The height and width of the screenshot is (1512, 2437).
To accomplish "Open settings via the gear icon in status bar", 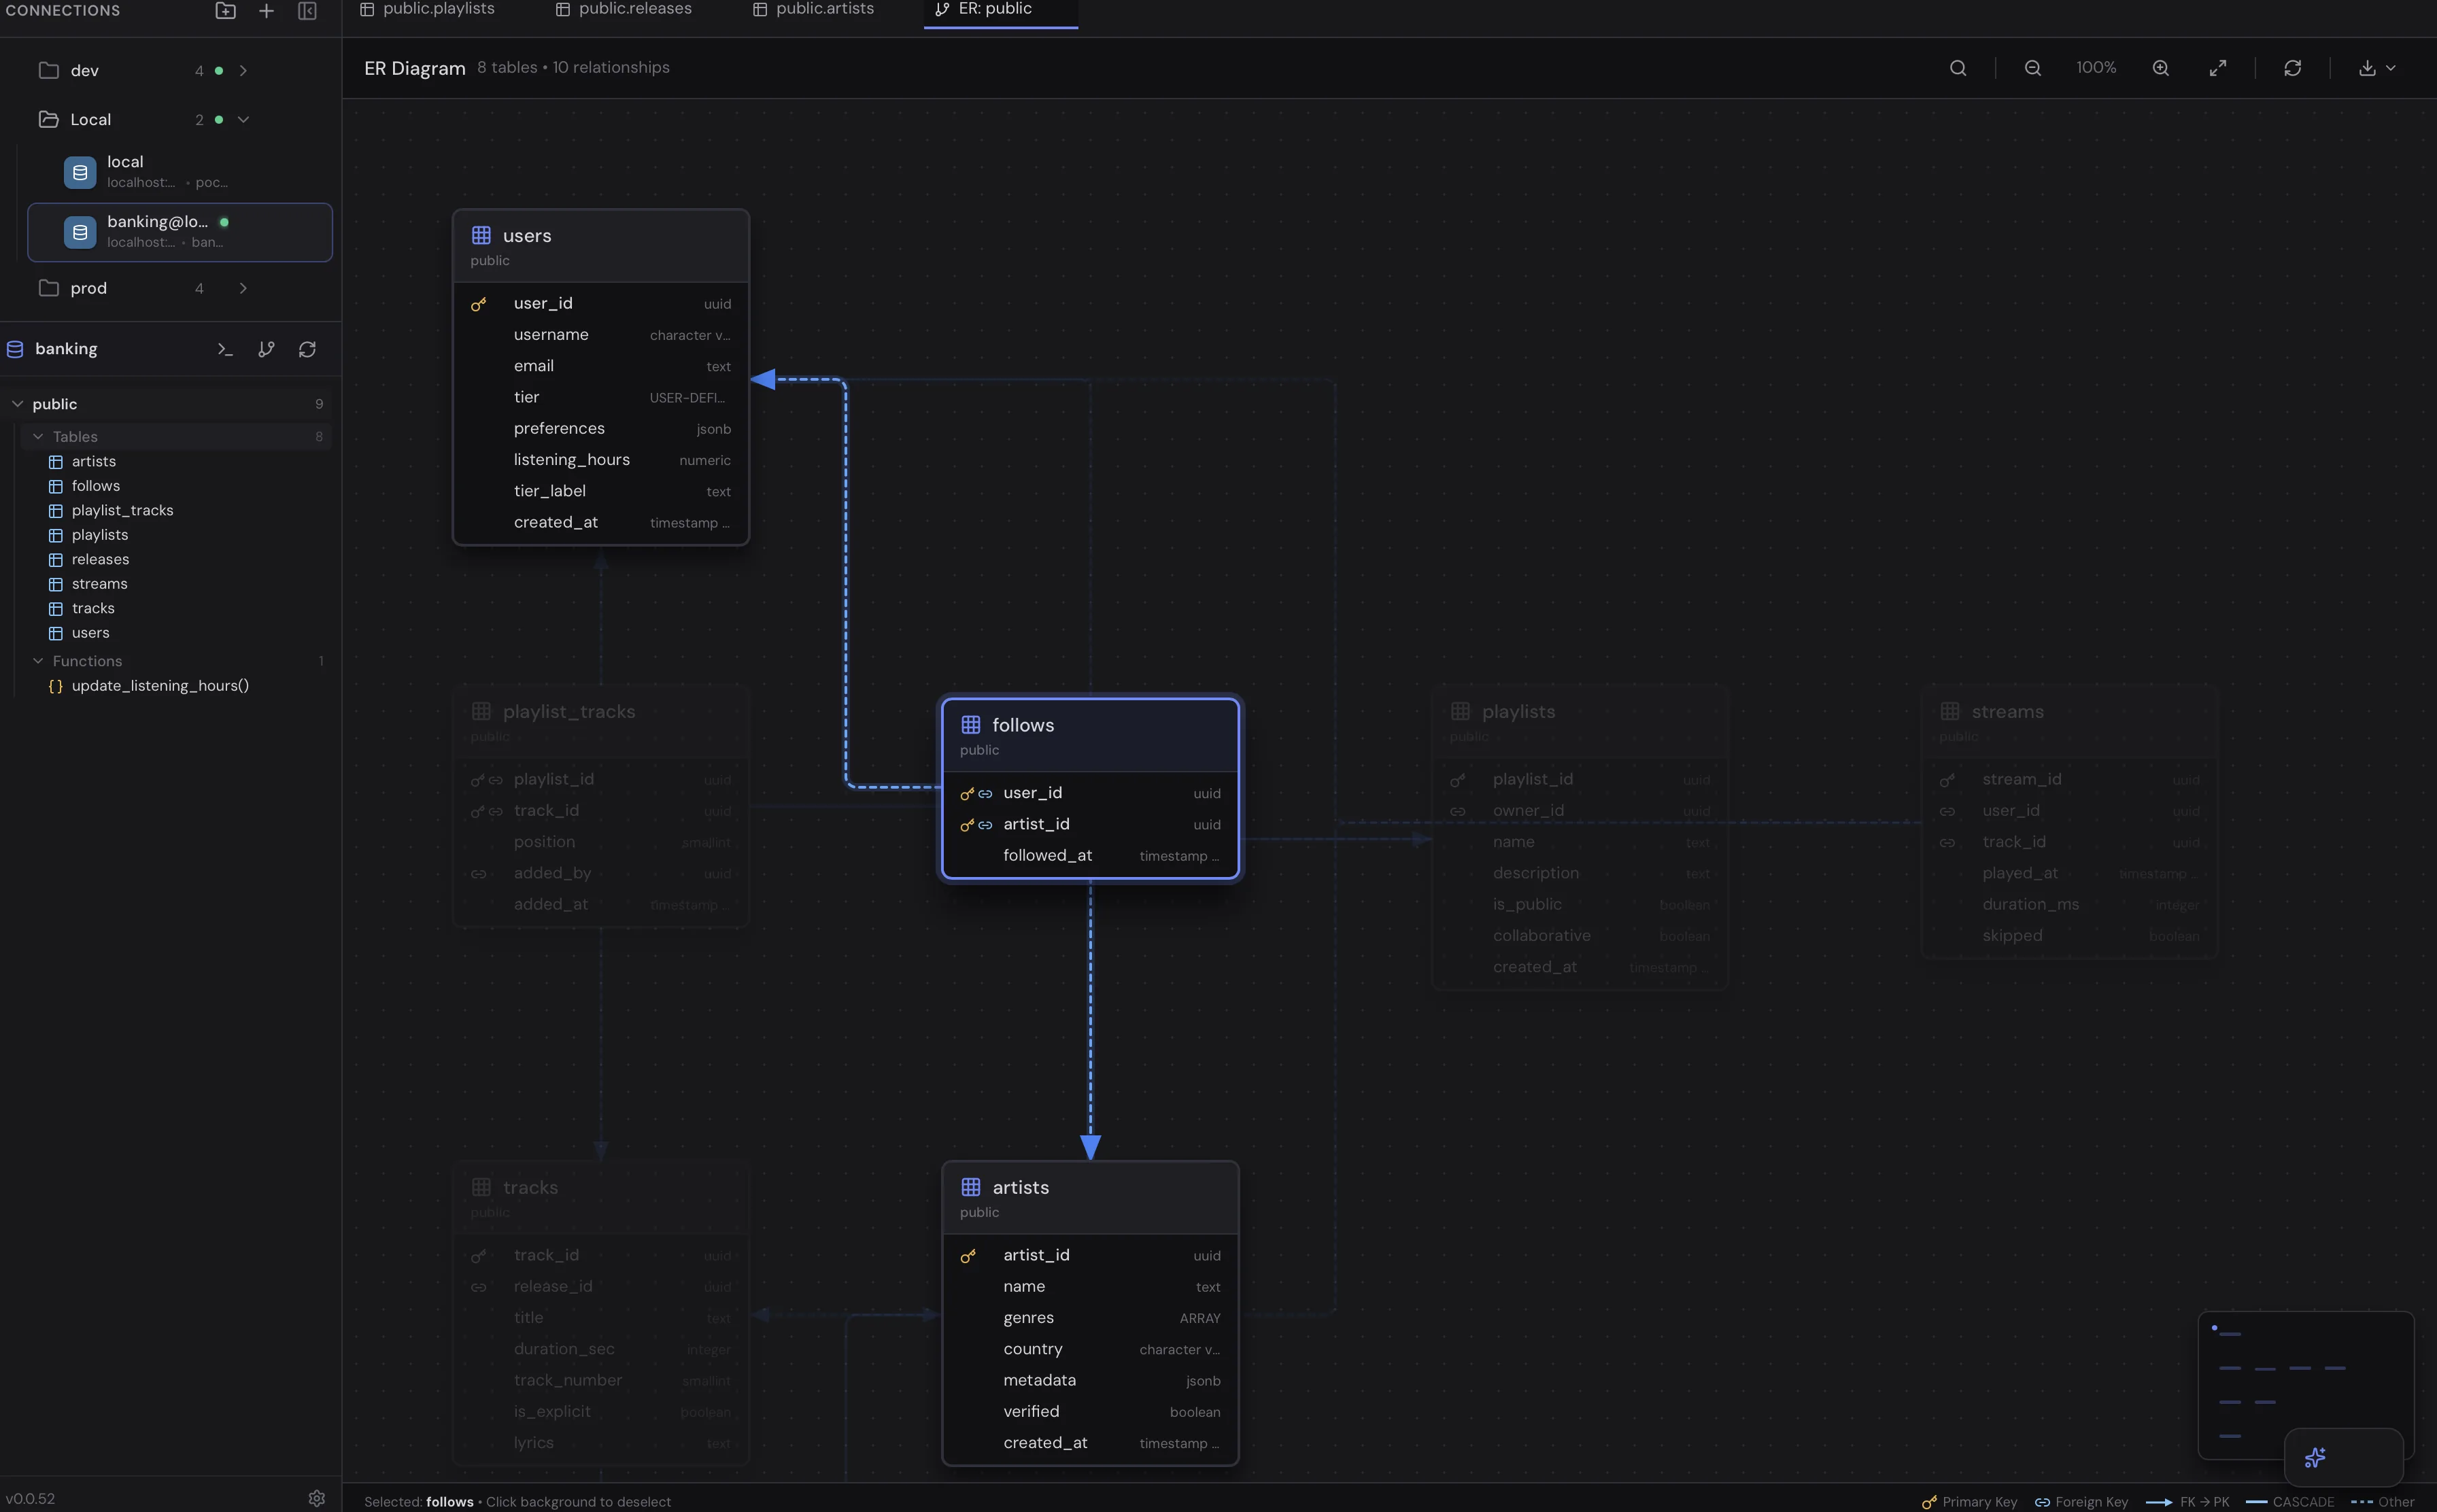I will click(x=316, y=1498).
